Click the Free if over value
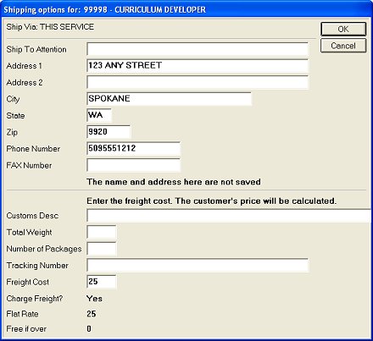Viewport: 373px width, 341px height. point(89,329)
